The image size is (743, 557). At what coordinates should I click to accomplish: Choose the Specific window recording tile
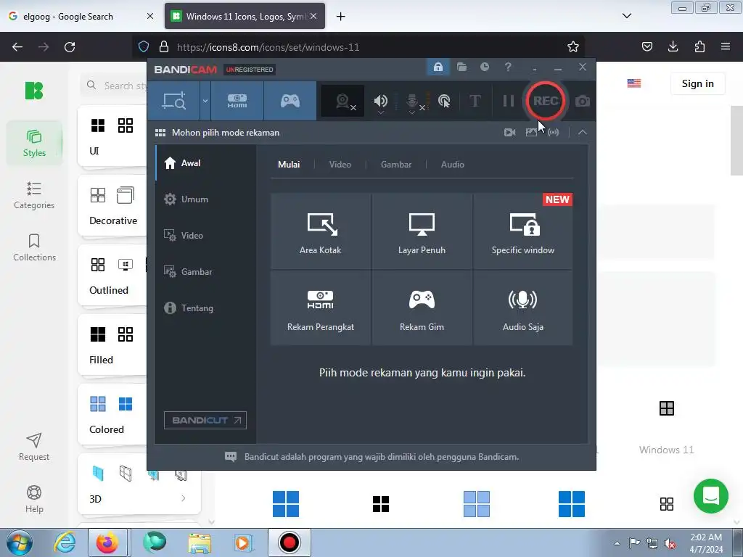pyautogui.click(x=522, y=231)
